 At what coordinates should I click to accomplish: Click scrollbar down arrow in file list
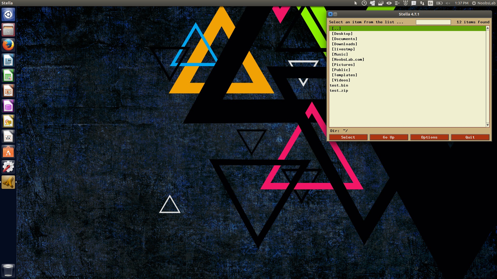pos(488,125)
